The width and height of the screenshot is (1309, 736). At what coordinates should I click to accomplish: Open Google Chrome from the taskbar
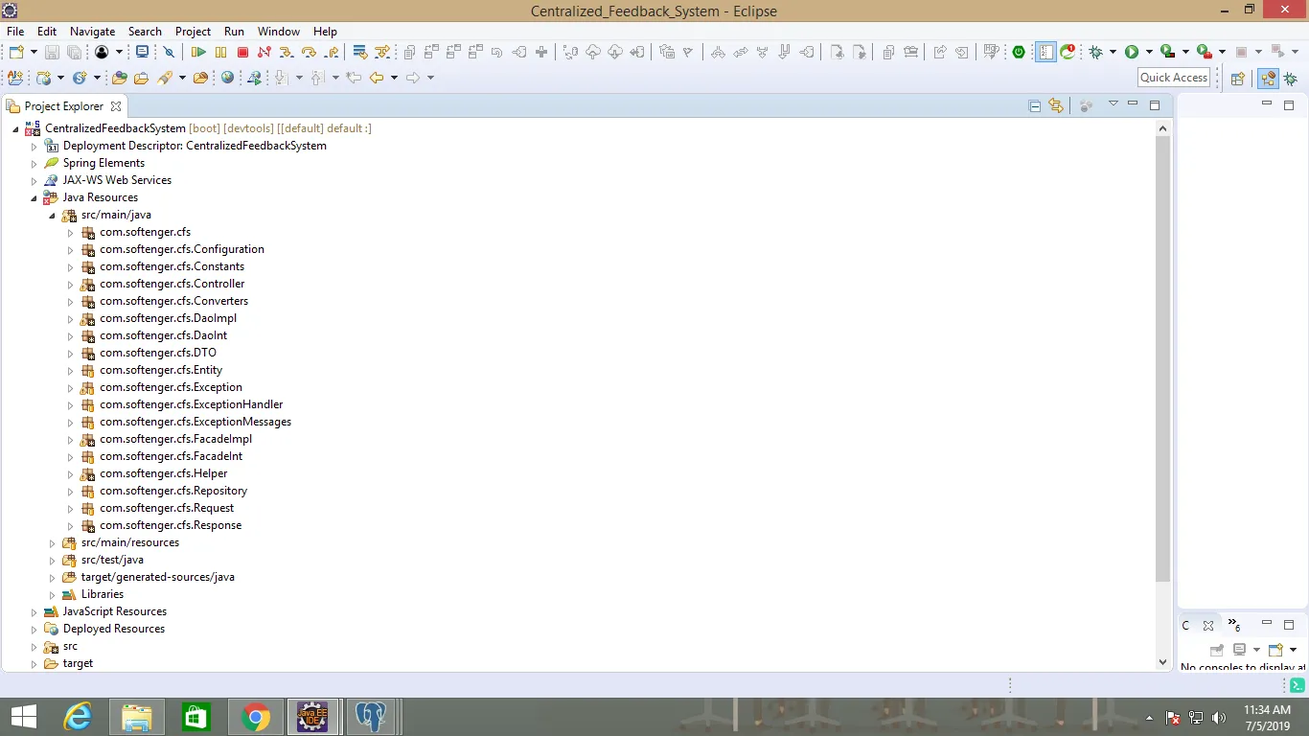tap(255, 717)
